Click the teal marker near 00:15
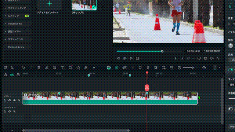The height and width of the screenshot is (132, 235). 130,76
